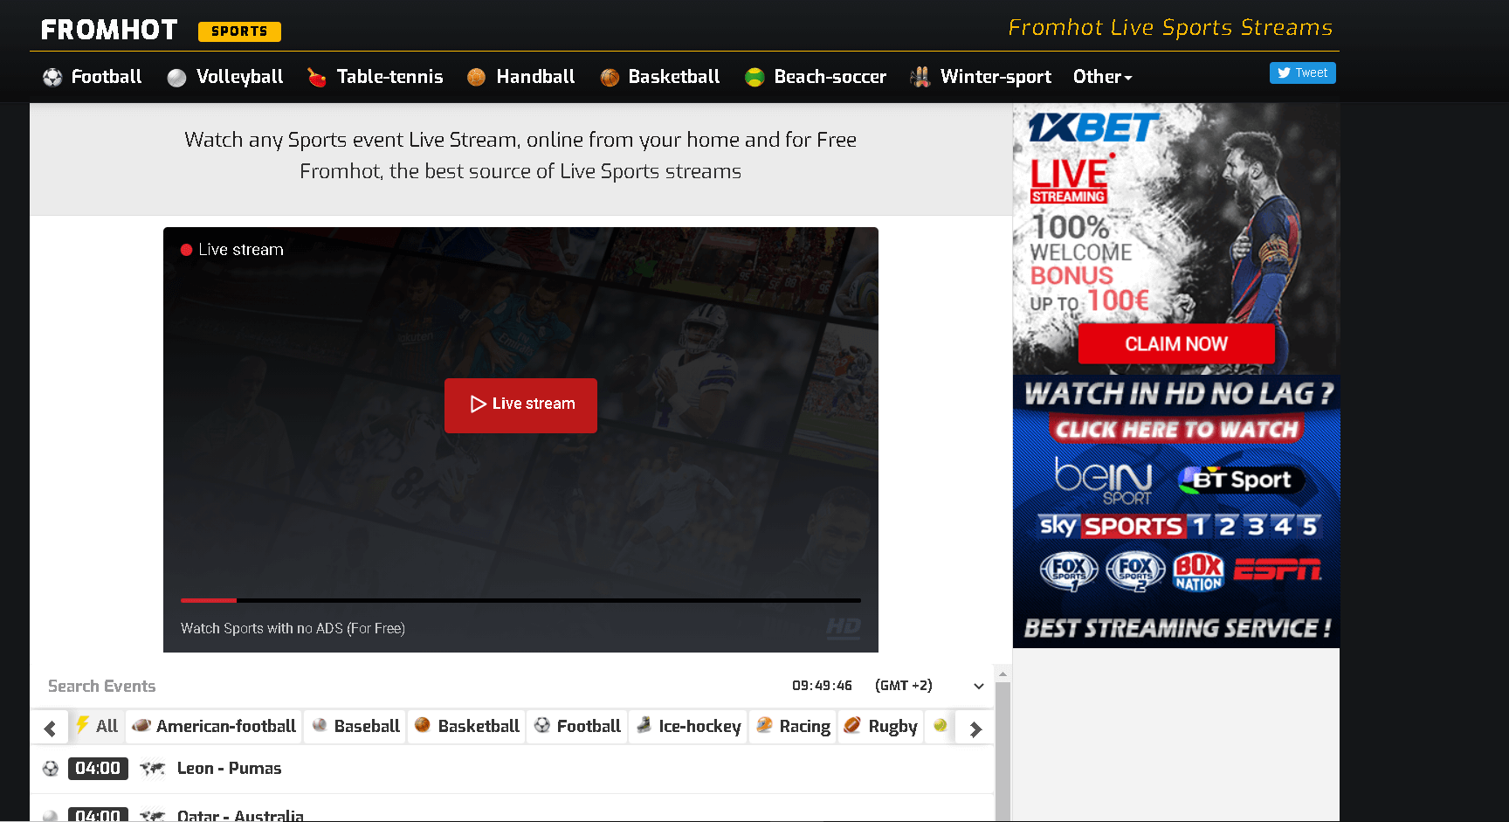Click the beach-soccer ball icon in navigation
The image size is (1509, 822).
click(754, 78)
